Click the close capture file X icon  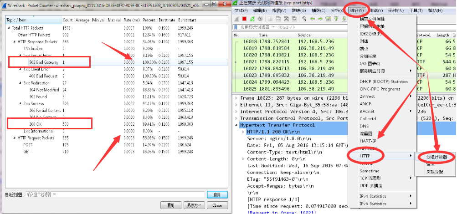tap(286, 19)
